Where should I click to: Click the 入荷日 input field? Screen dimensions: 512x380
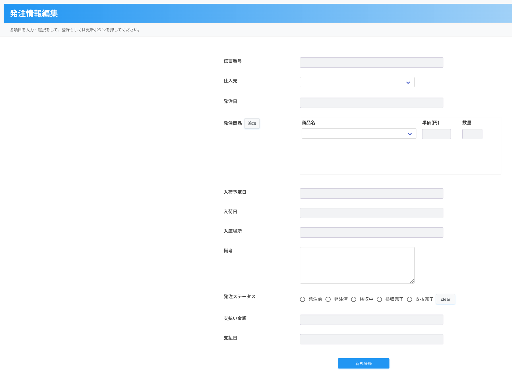[x=371, y=213]
